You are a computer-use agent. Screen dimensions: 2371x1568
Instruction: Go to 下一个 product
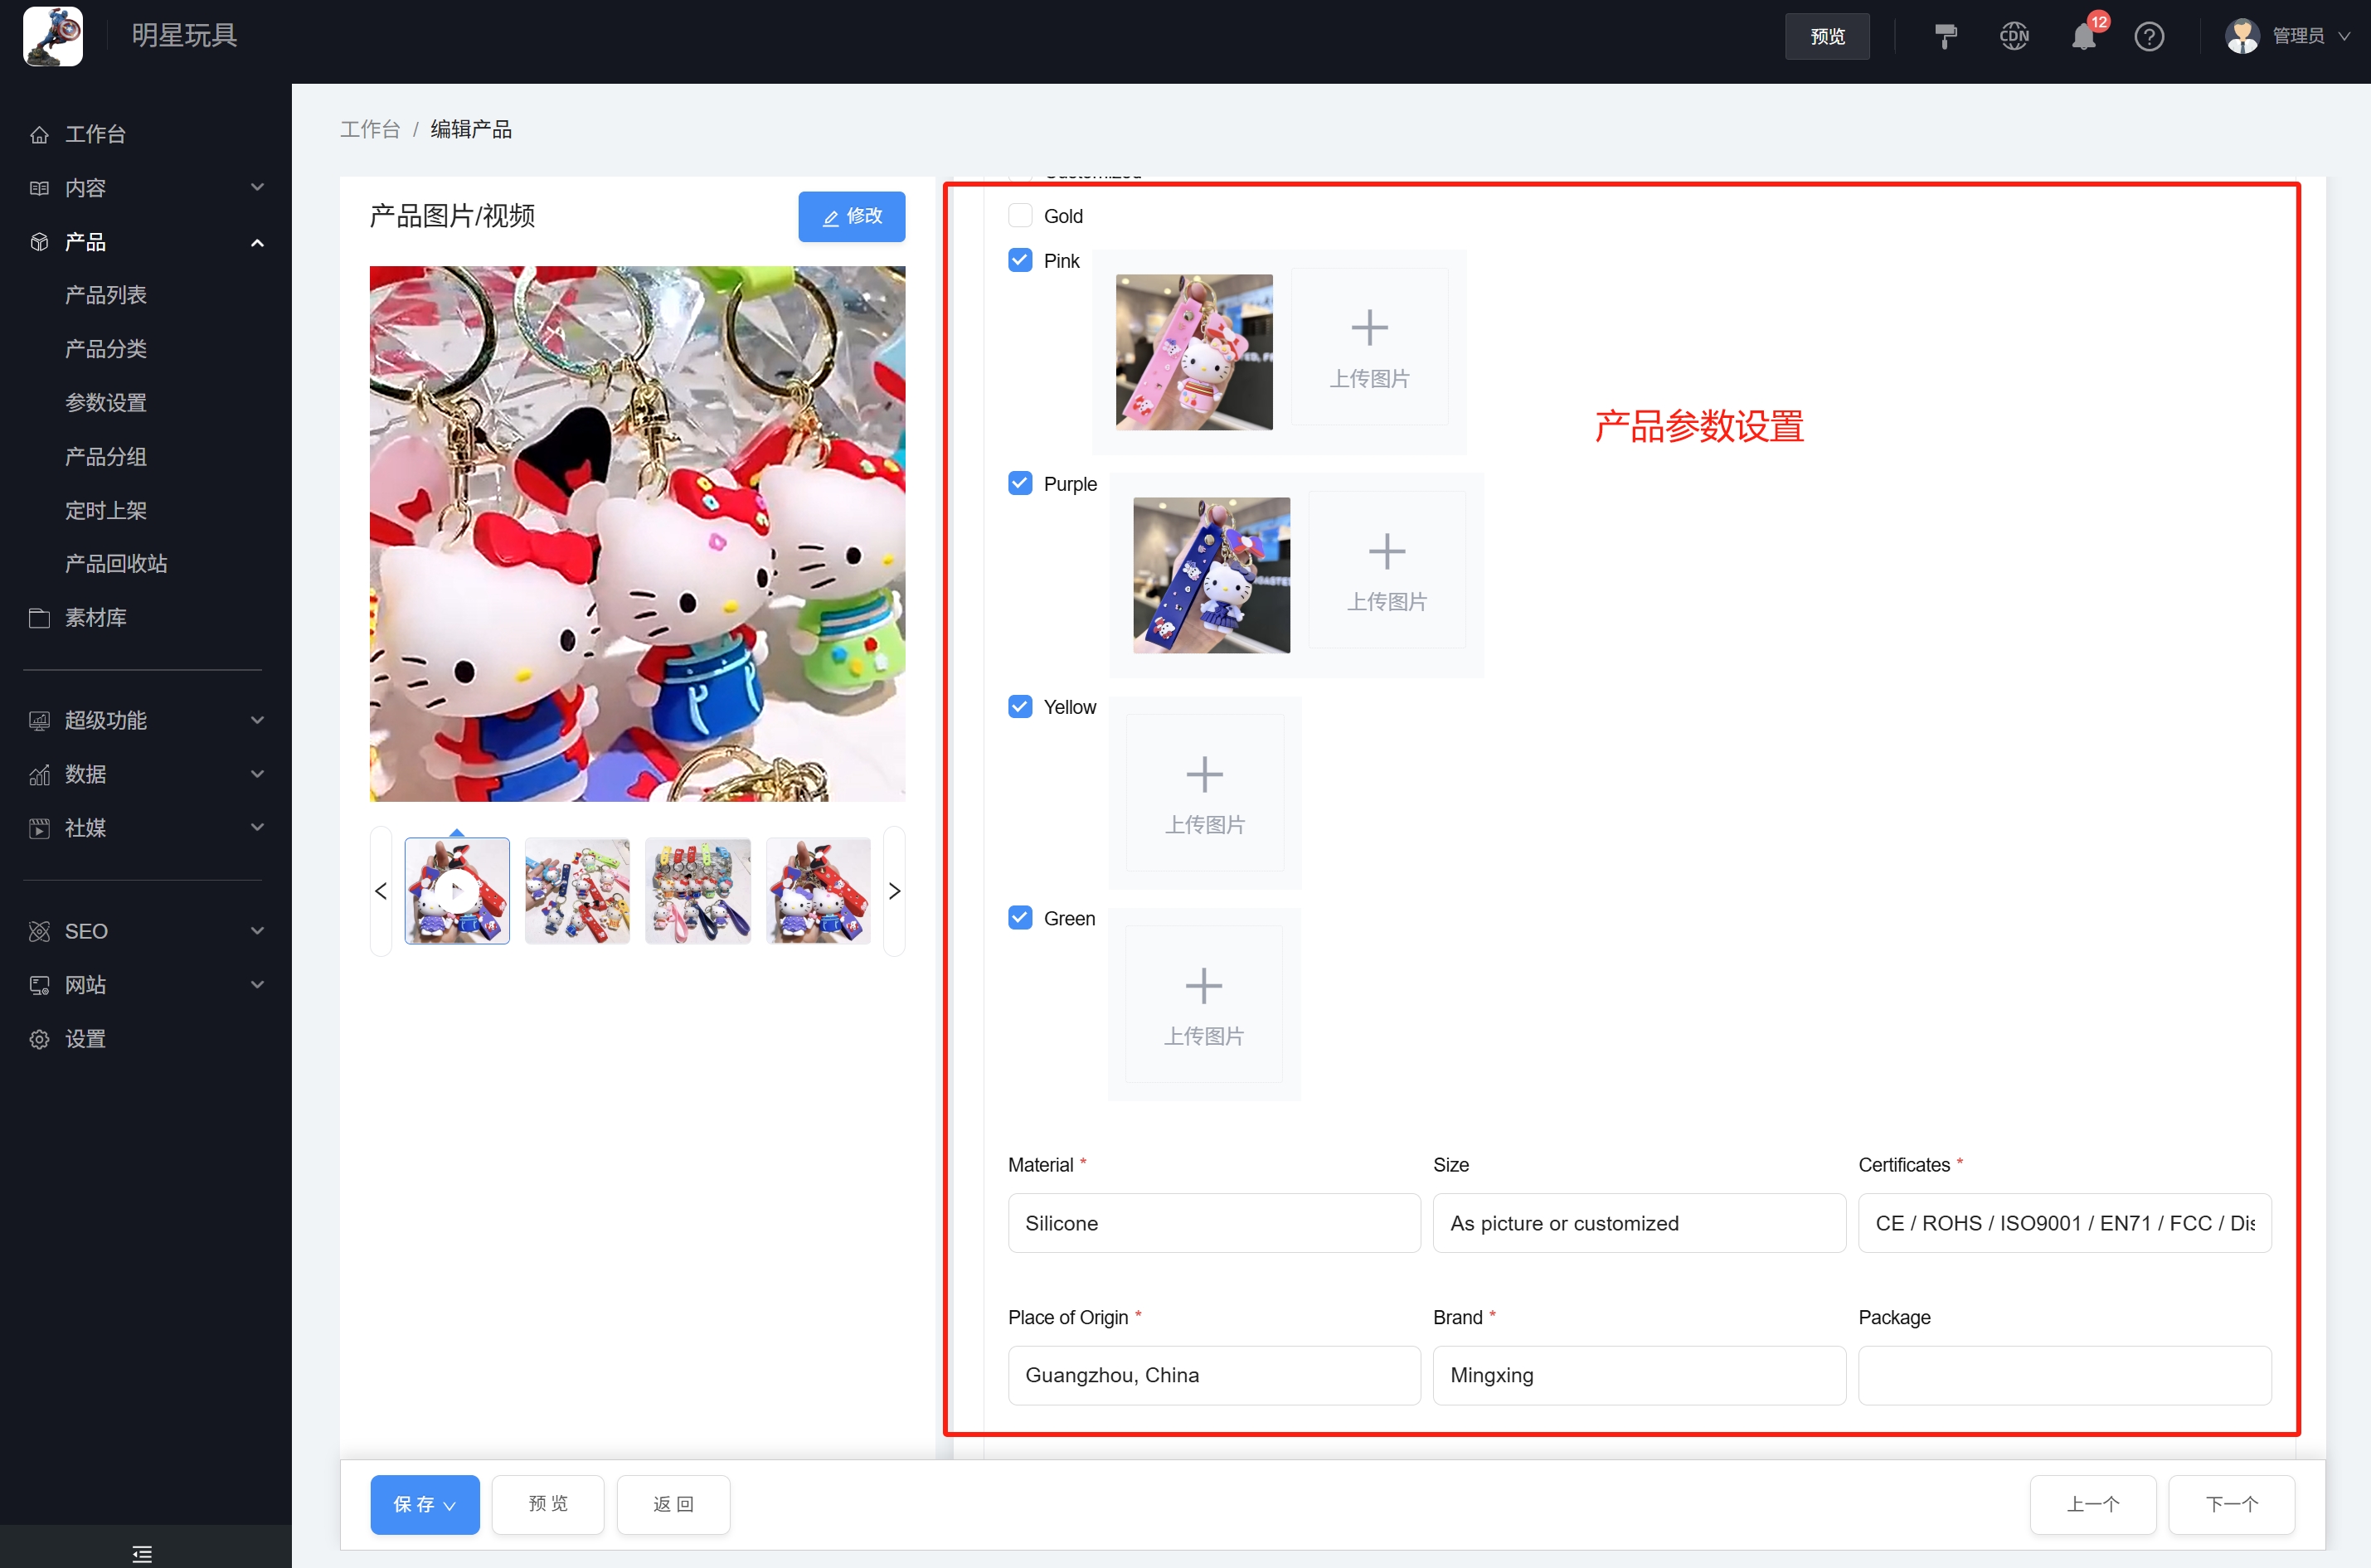(2232, 1504)
